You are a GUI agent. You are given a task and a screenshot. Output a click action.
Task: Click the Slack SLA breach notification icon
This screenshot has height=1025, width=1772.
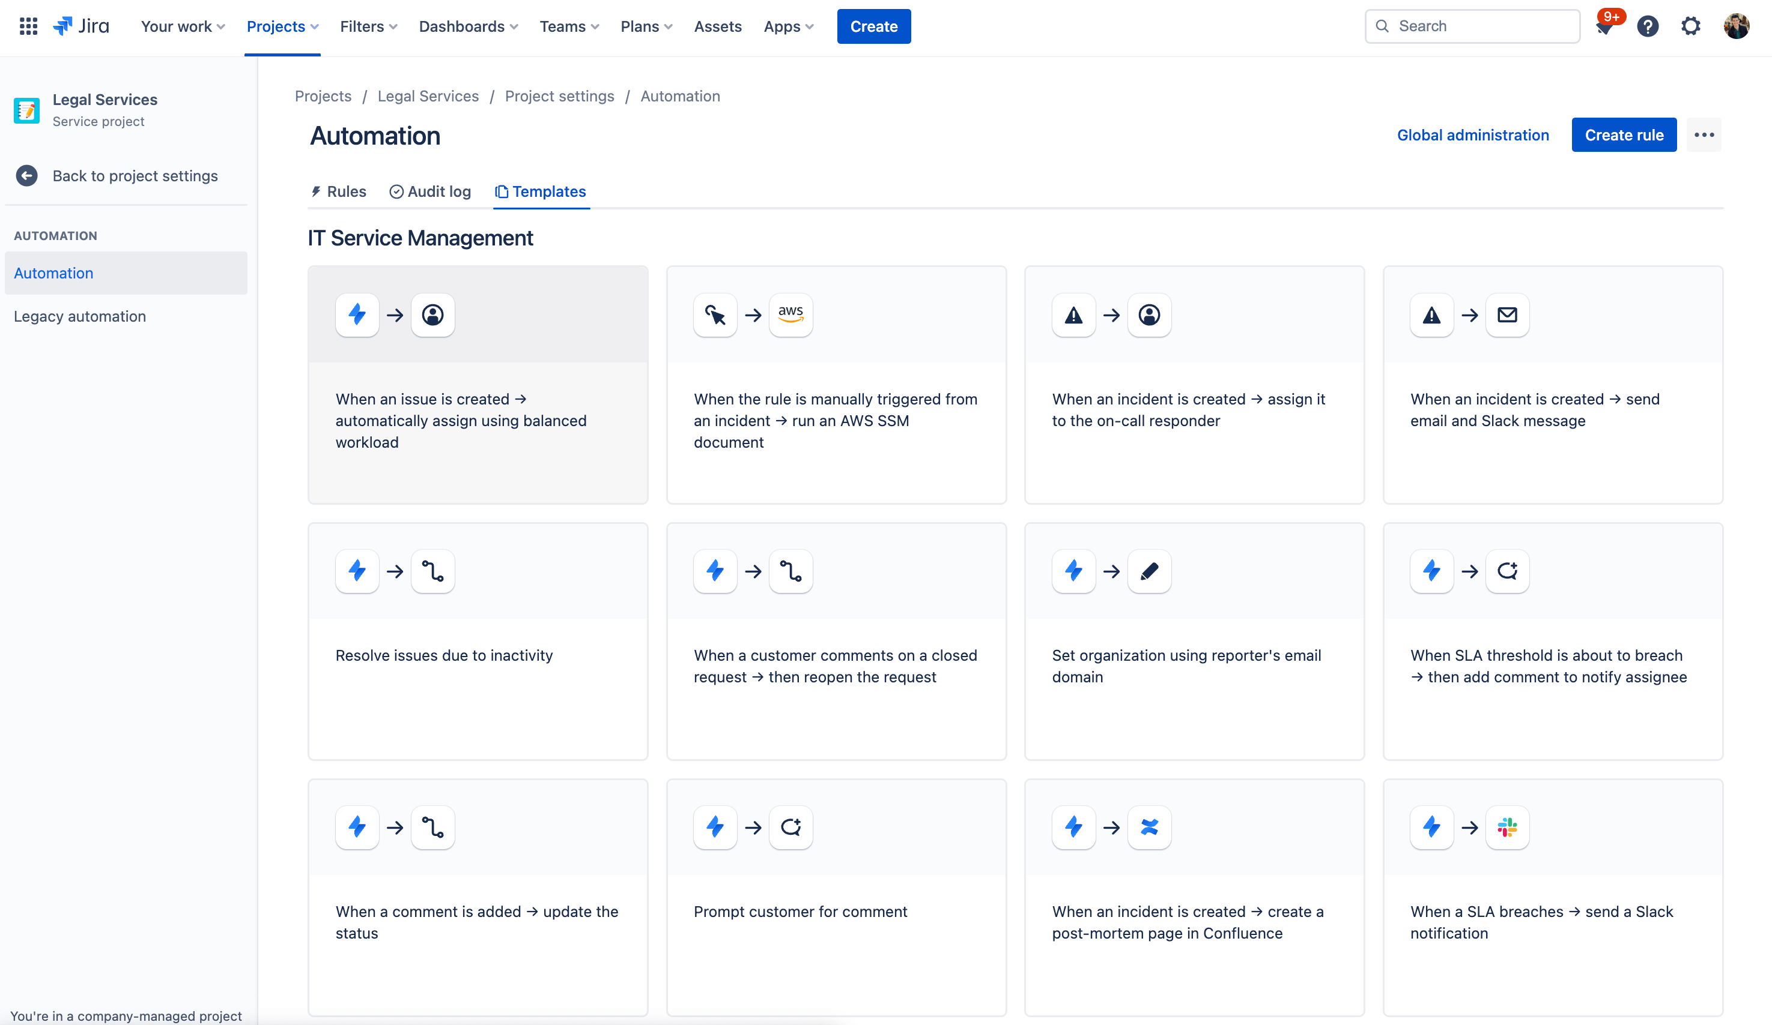1507,828
